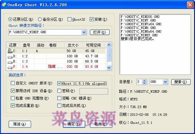Enable 忽略 CRC 错误 (E) checkbox
The height and width of the screenshot is (134, 195).
(x=59, y=98)
